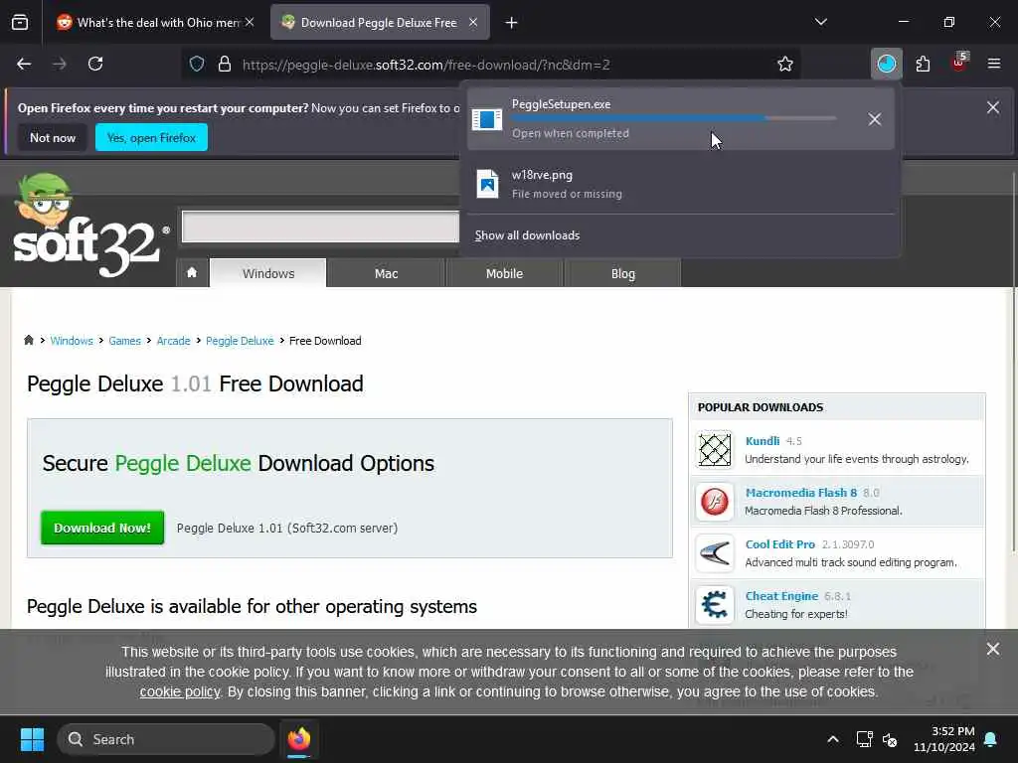Open clock showing 3:52 PM

point(944,739)
